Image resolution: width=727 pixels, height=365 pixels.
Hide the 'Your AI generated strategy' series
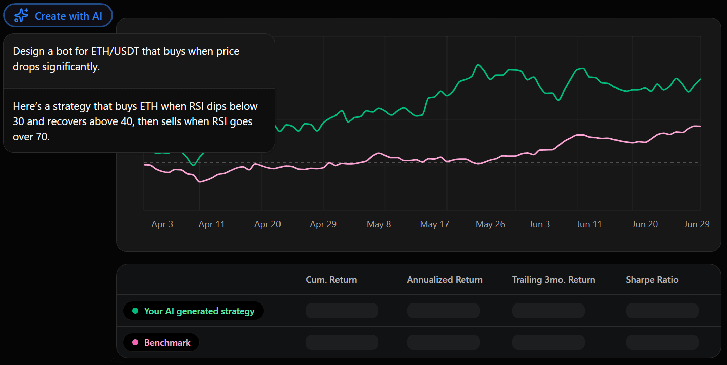tap(193, 311)
